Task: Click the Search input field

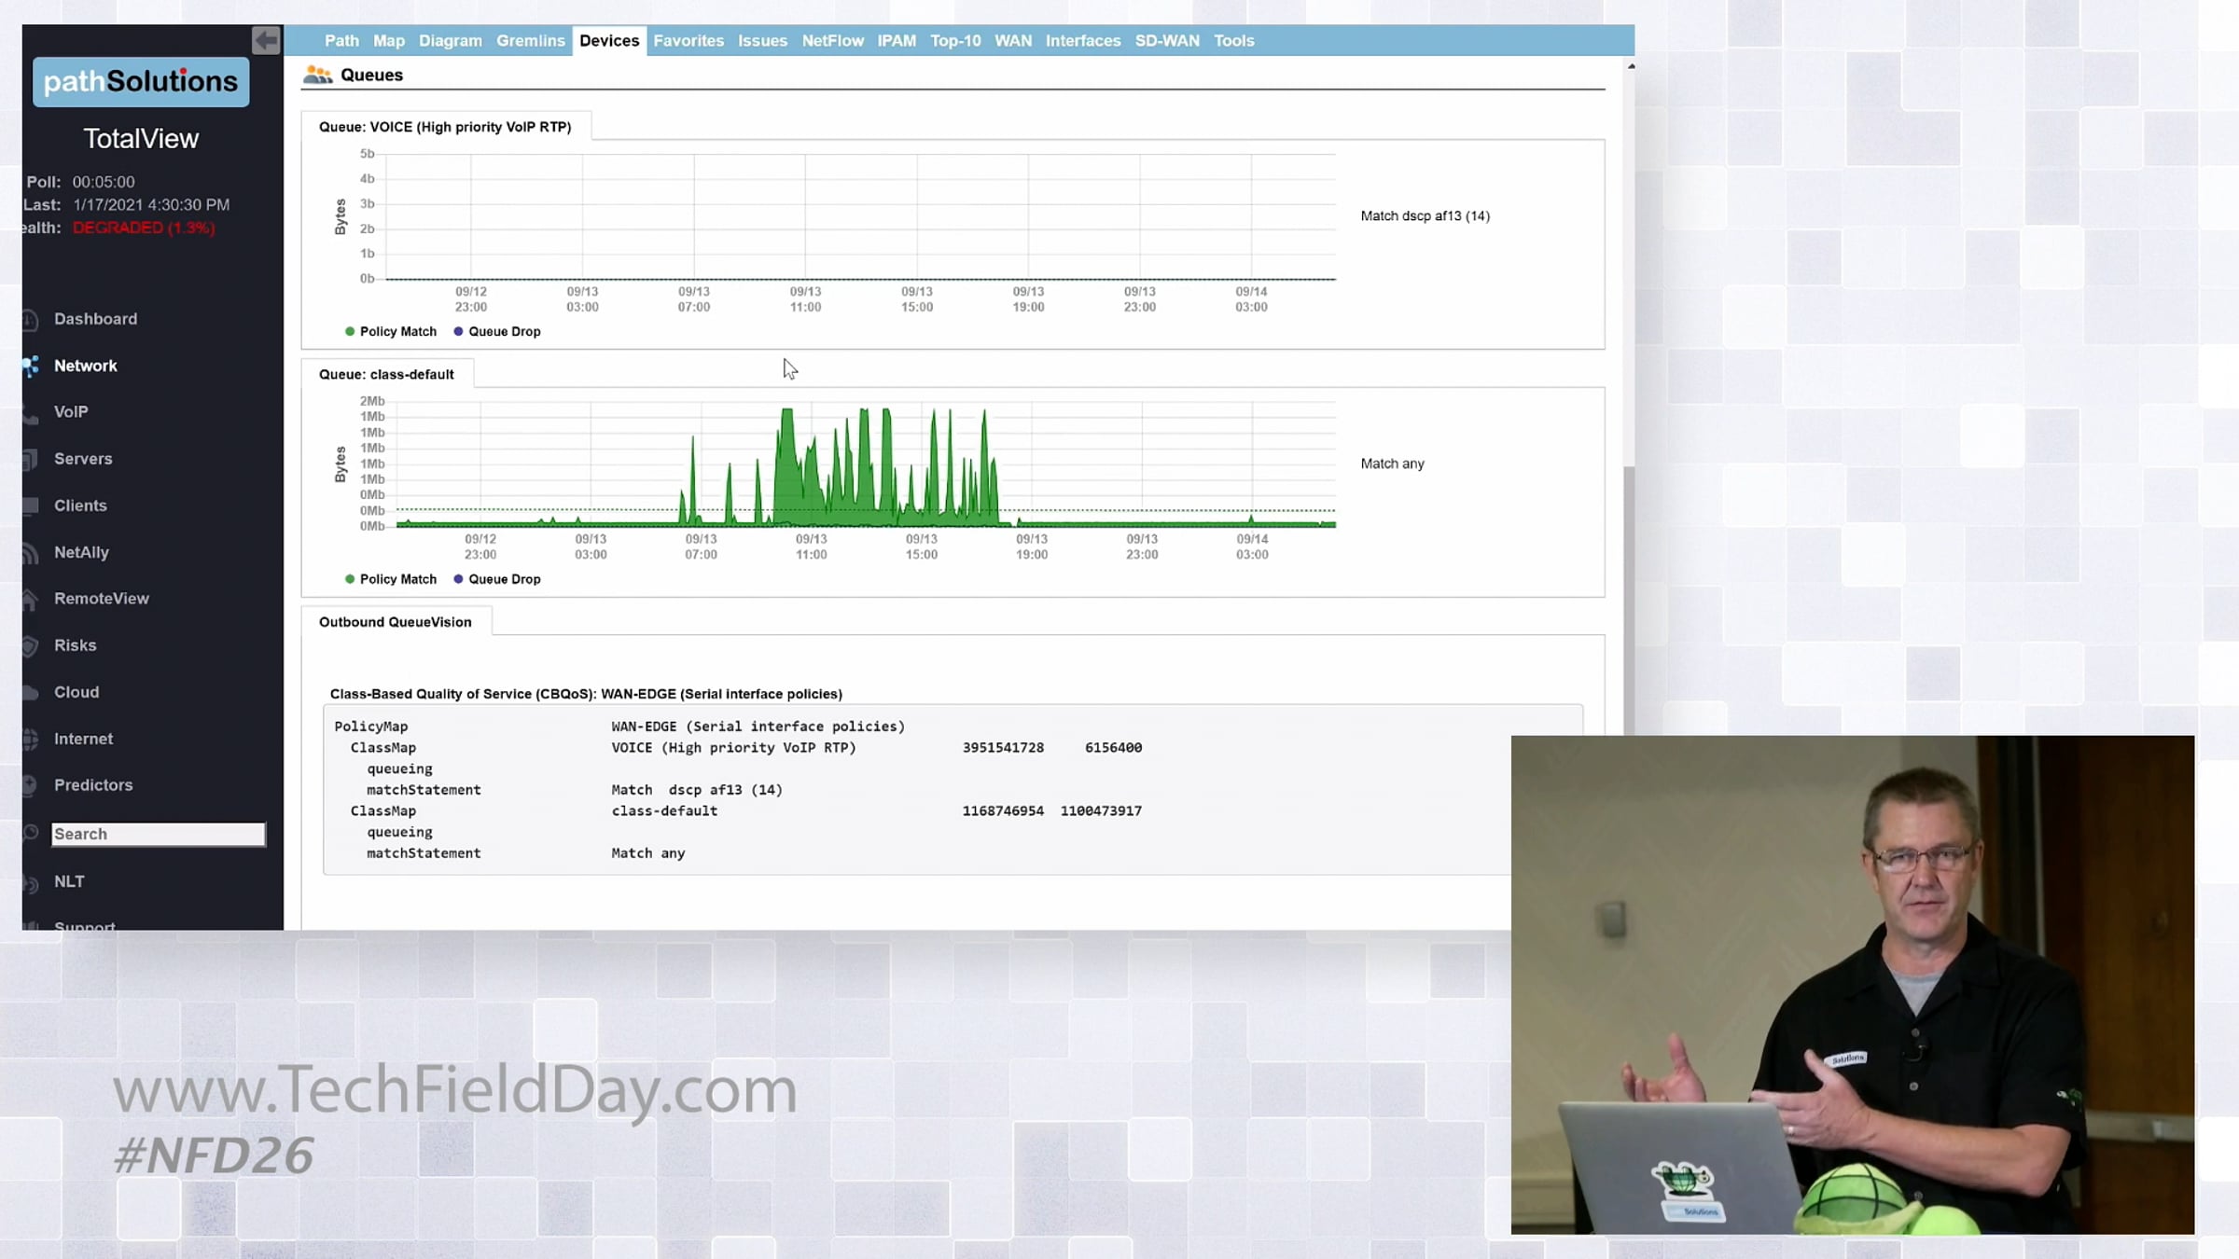Action: point(158,834)
